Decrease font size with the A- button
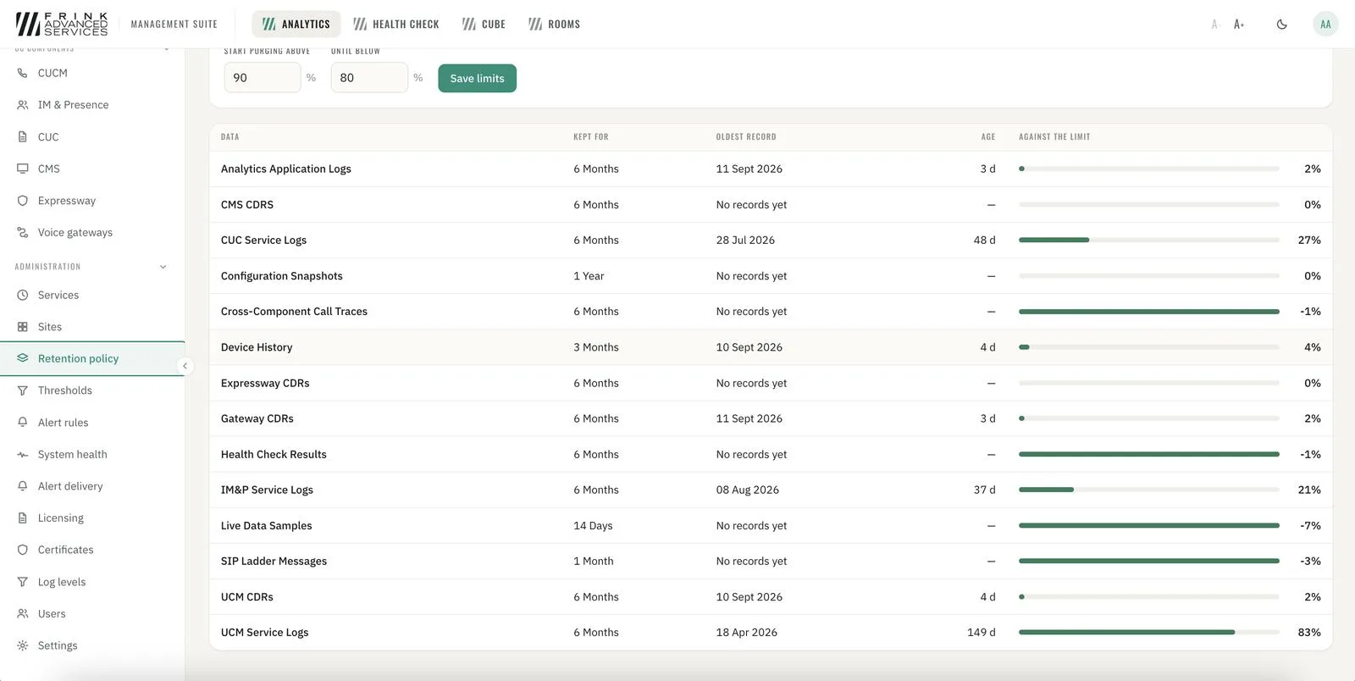This screenshot has width=1355, height=681. 1214,25
